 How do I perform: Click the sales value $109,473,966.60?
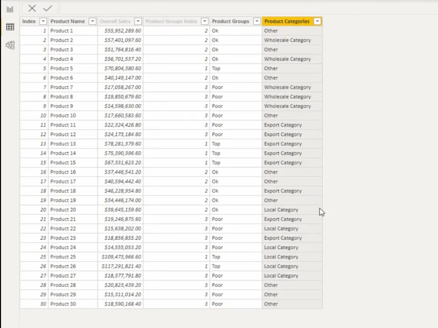coord(122,257)
